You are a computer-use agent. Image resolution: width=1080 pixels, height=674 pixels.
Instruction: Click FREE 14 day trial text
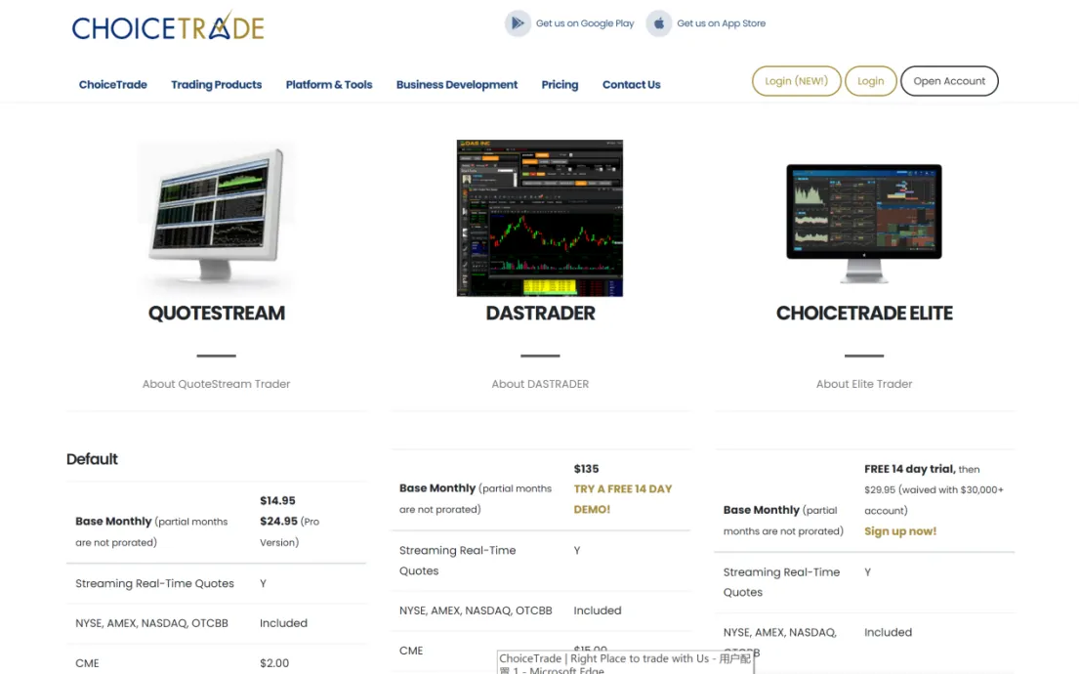(x=910, y=469)
